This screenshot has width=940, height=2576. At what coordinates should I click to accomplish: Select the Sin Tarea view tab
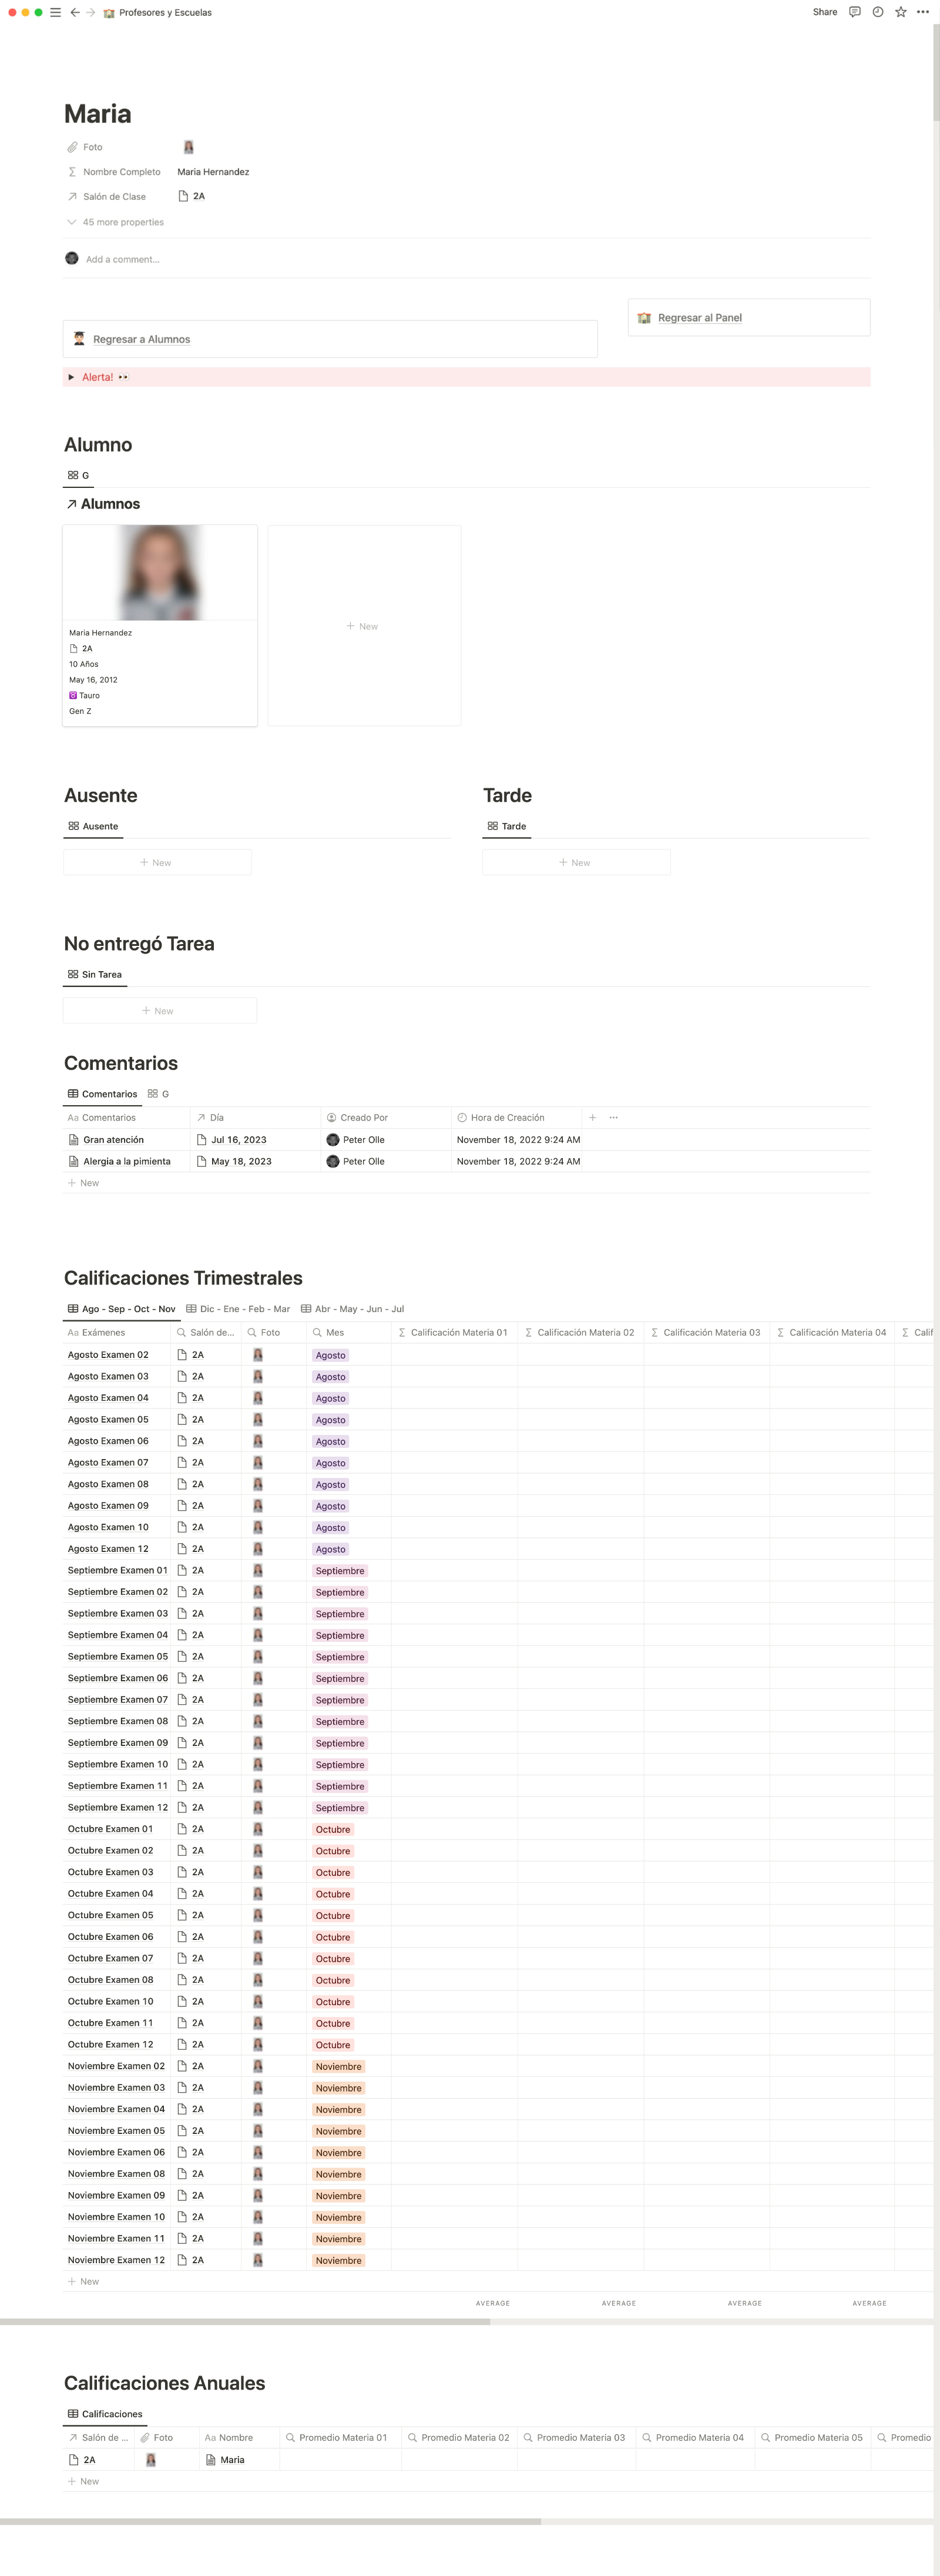[x=95, y=974]
